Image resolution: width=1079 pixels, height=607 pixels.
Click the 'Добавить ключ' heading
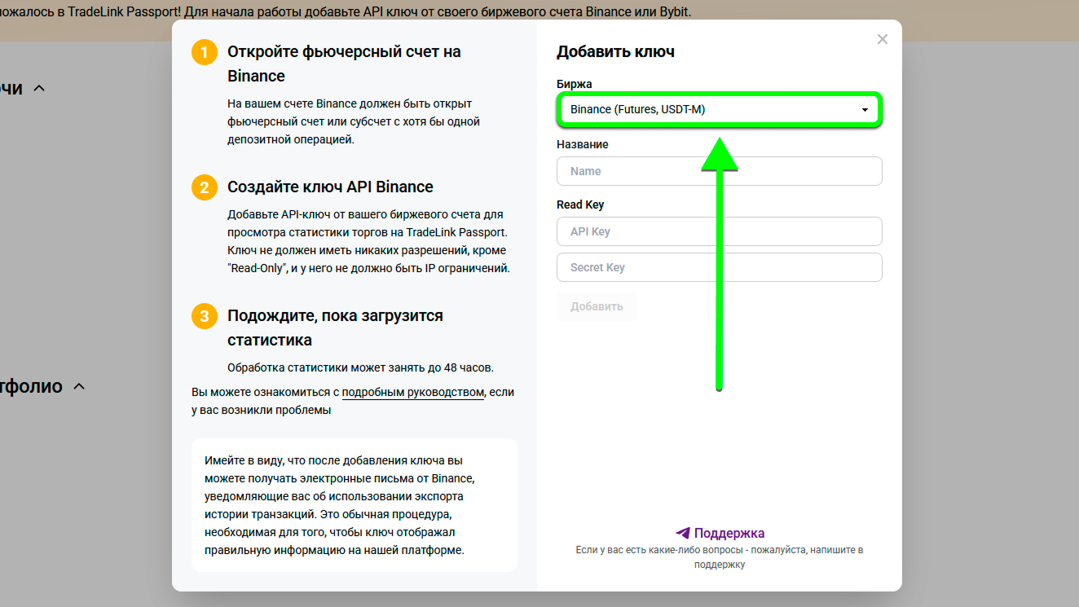tap(615, 52)
